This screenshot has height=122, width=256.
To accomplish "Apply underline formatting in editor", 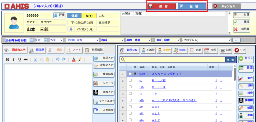I will (19, 59).
